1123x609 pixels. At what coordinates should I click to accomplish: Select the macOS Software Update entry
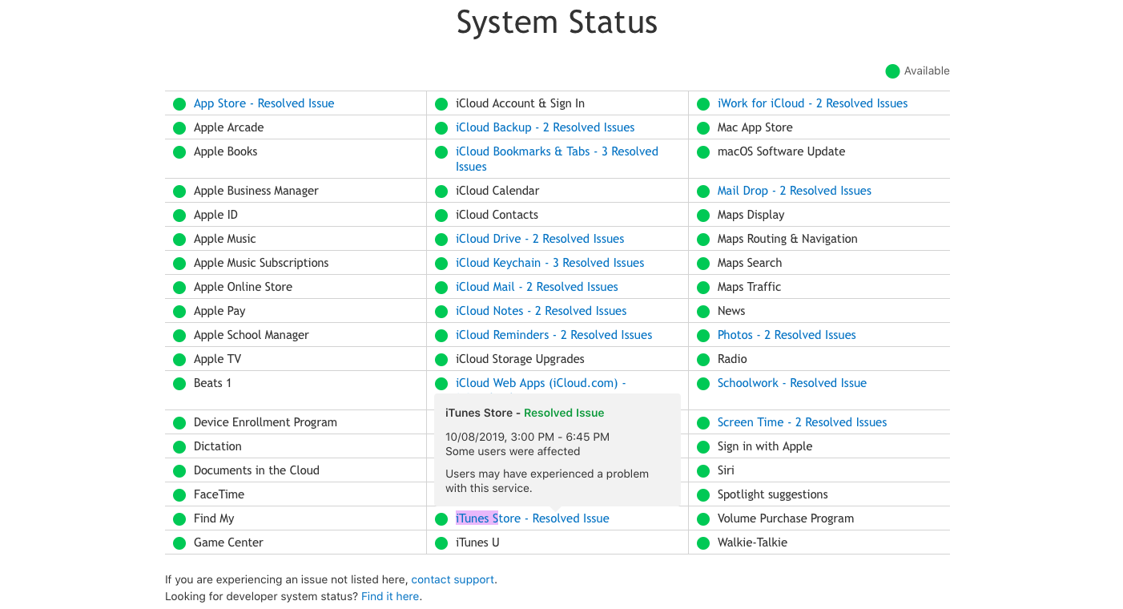click(x=781, y=151)
